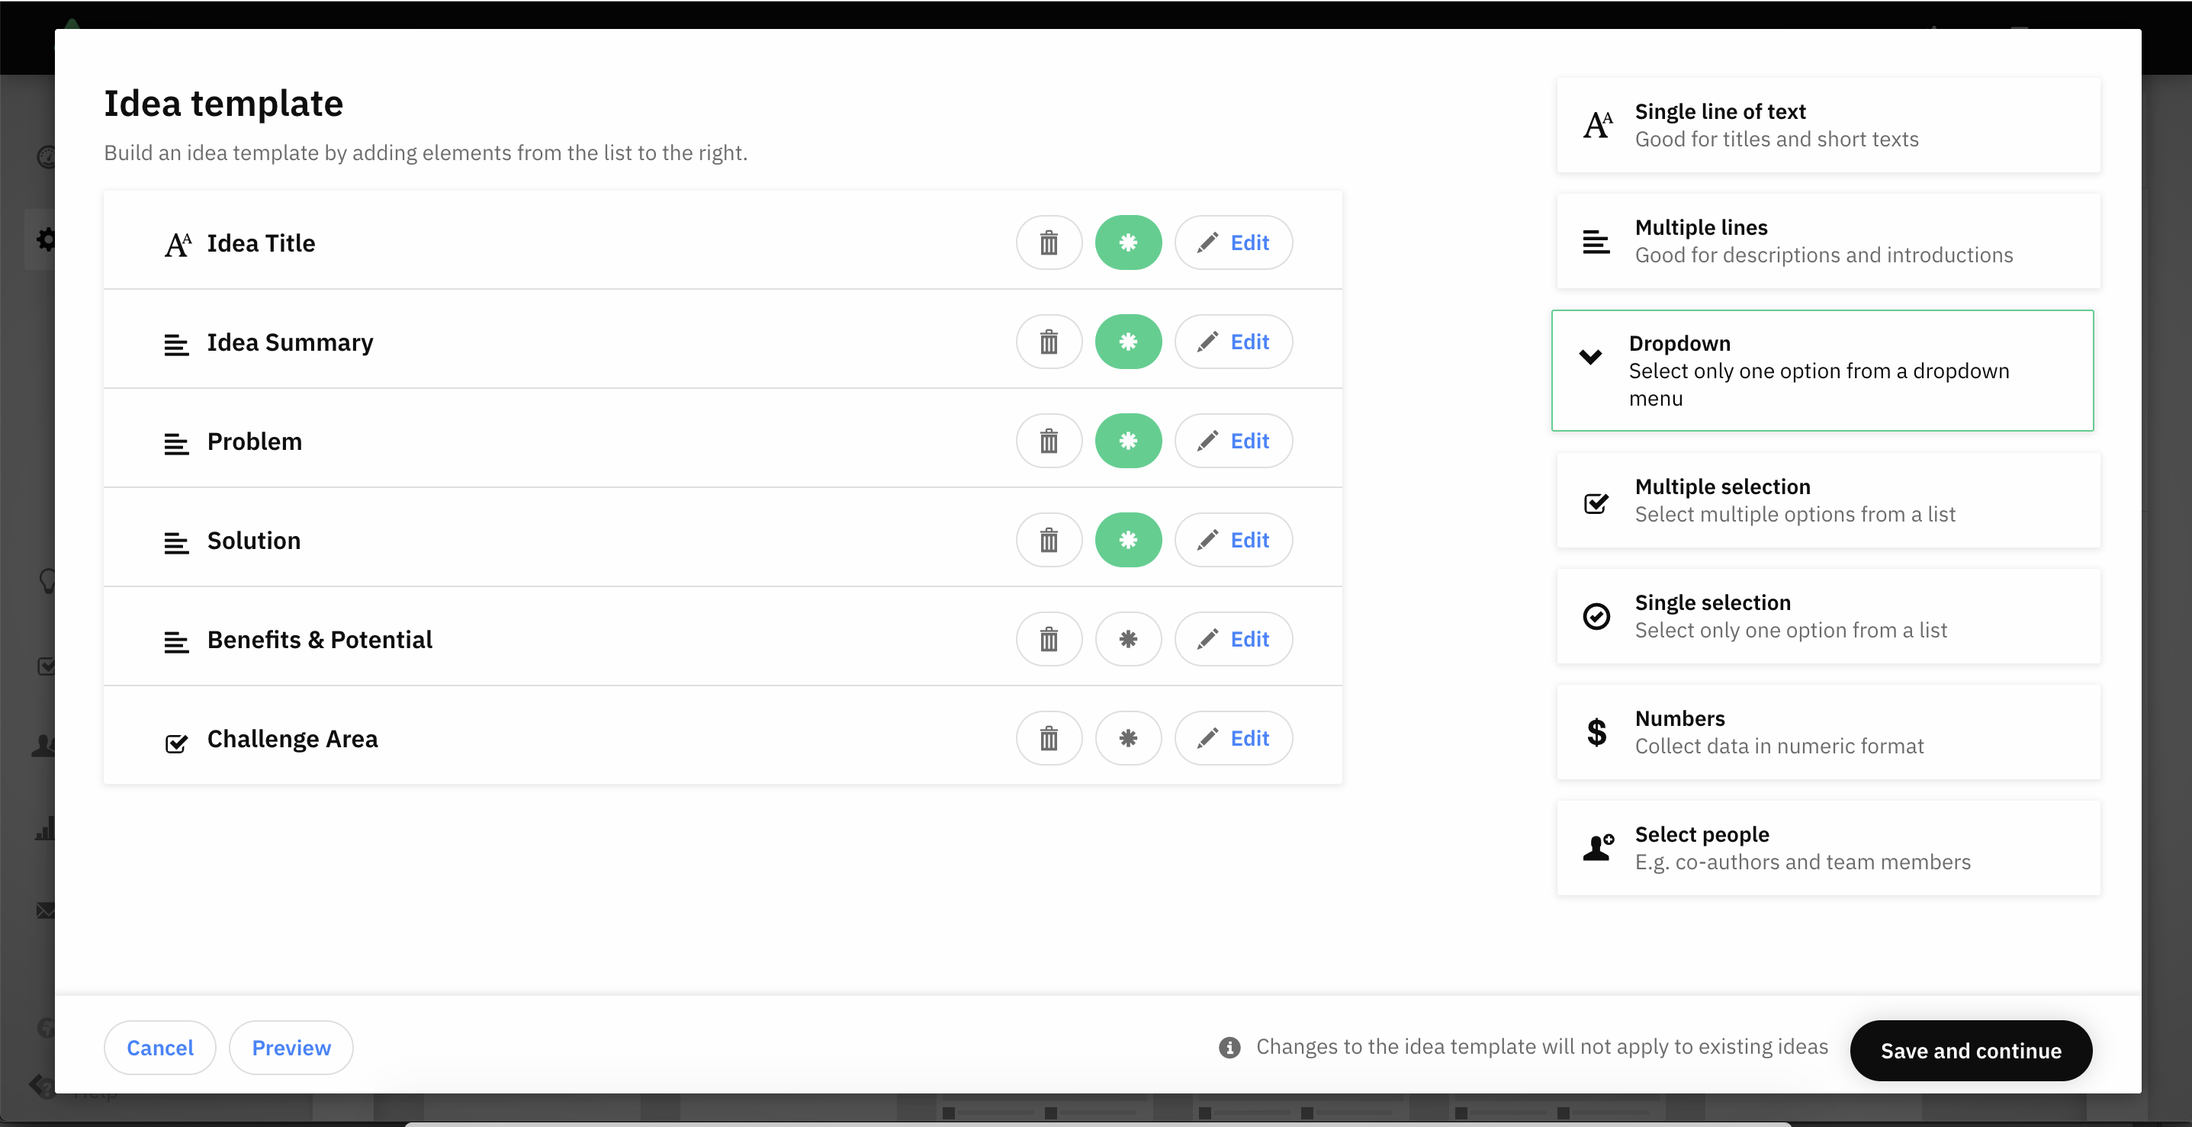This screenshot has height=1127, width=2192.
Task: Select the Idea Summary row label
Action: pyautogui.click(x=290, y=343)
